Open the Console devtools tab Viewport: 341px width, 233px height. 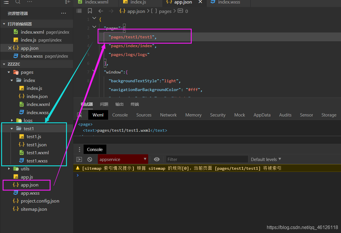click(x=120, y=115)
